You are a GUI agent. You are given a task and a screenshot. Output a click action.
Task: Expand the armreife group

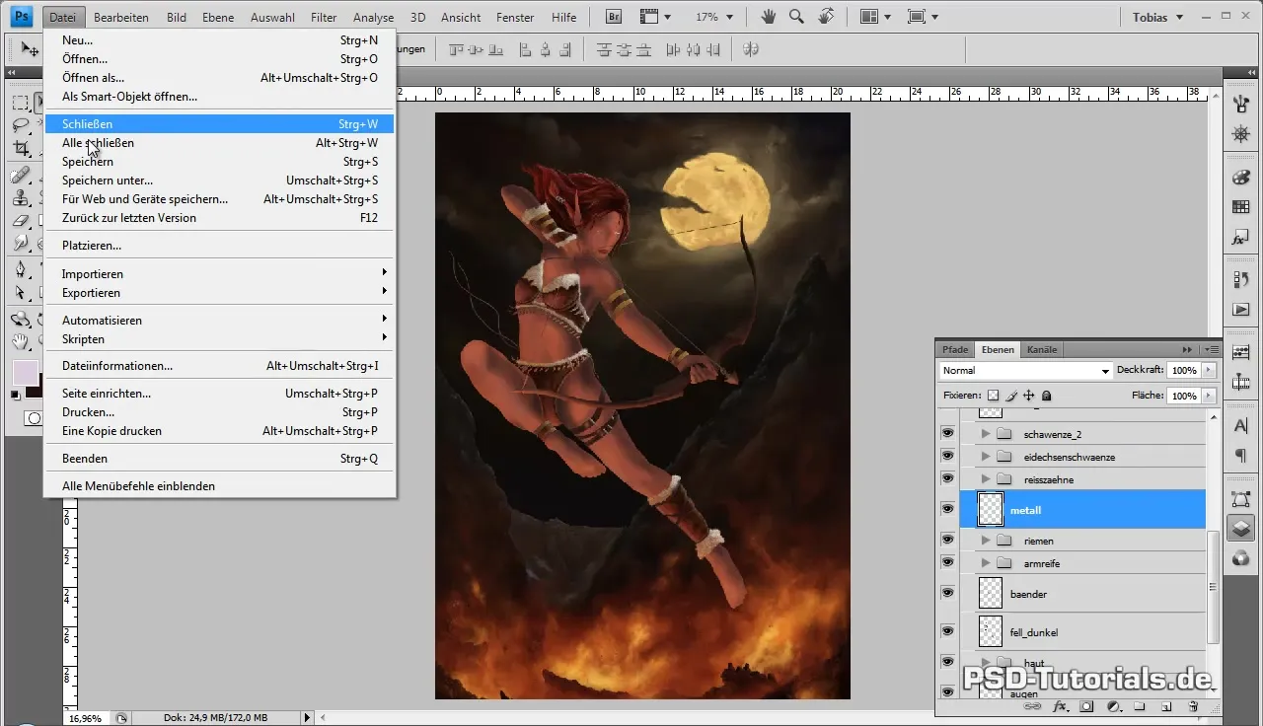pos(985,562)
